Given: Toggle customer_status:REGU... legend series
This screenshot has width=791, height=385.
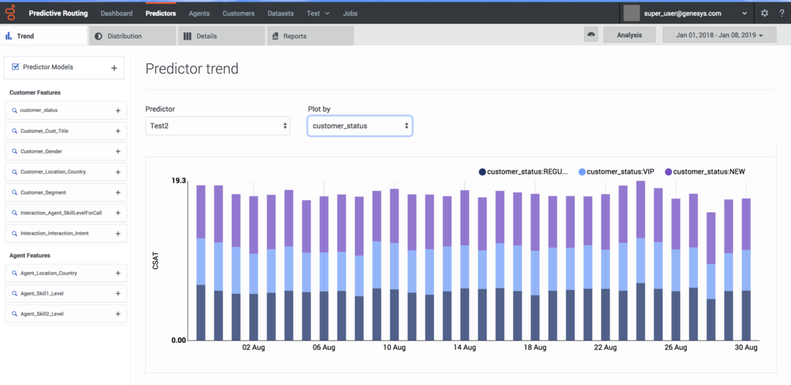Looking at the screenshot, I should point(524,172).
